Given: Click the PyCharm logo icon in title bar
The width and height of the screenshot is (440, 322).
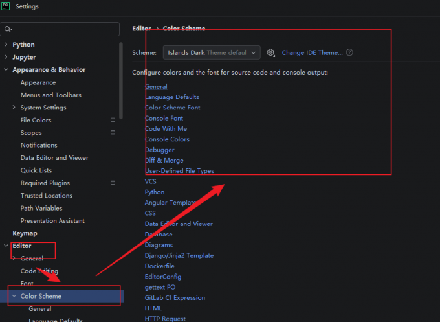Looking at the screenshot, I should tap(5, 6).
